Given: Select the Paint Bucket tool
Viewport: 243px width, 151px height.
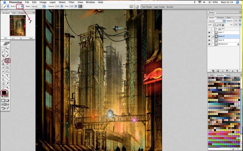Looking at the screenshot, I should coord(7,68).
